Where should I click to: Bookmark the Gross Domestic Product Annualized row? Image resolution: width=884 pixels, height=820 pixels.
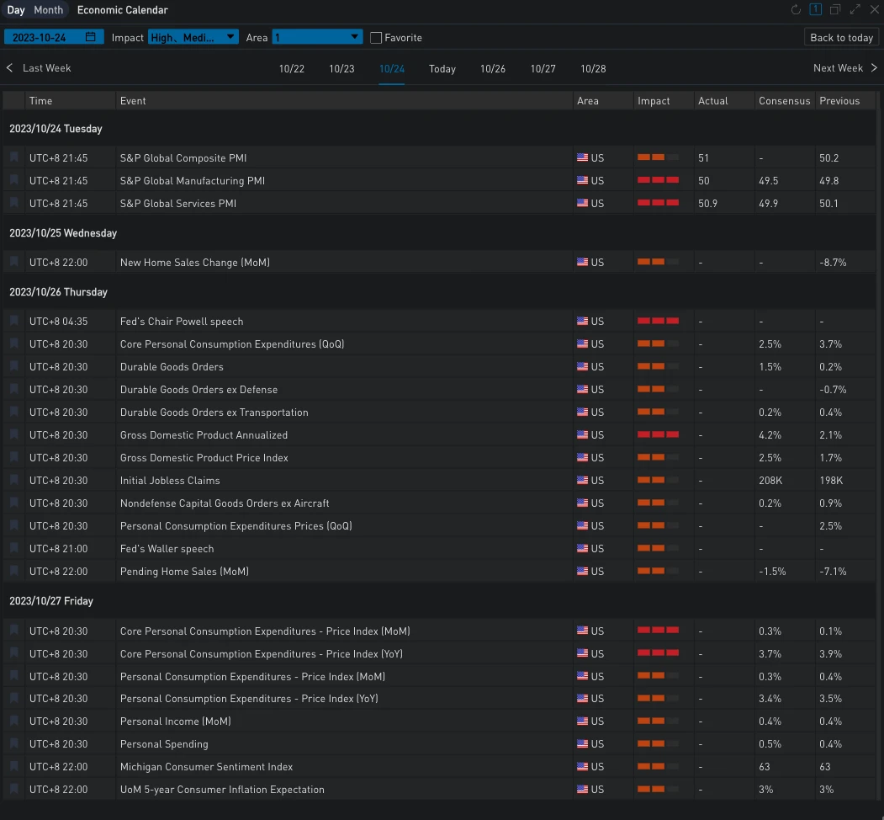[14, 434]
